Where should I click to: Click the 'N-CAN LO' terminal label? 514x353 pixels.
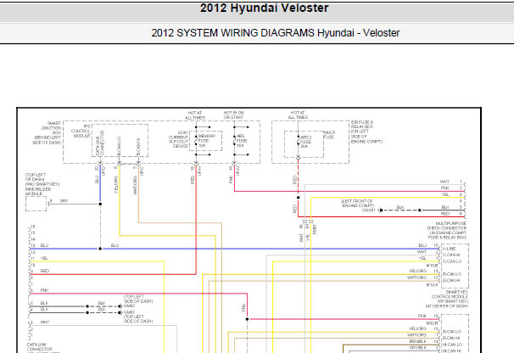click(452, 345)
